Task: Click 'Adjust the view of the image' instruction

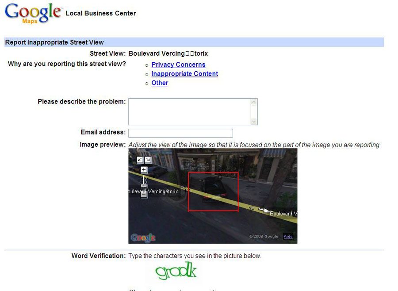Action: 254,145
